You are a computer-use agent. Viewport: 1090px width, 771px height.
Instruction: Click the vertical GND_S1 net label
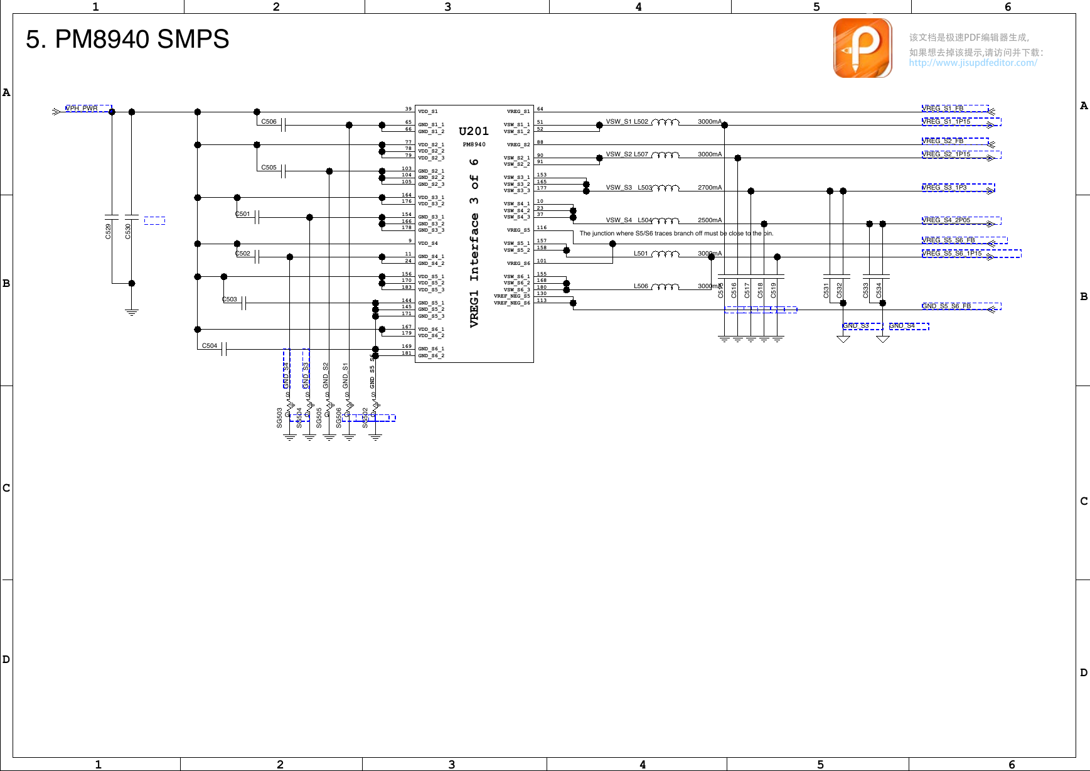[x=345, y=375]
